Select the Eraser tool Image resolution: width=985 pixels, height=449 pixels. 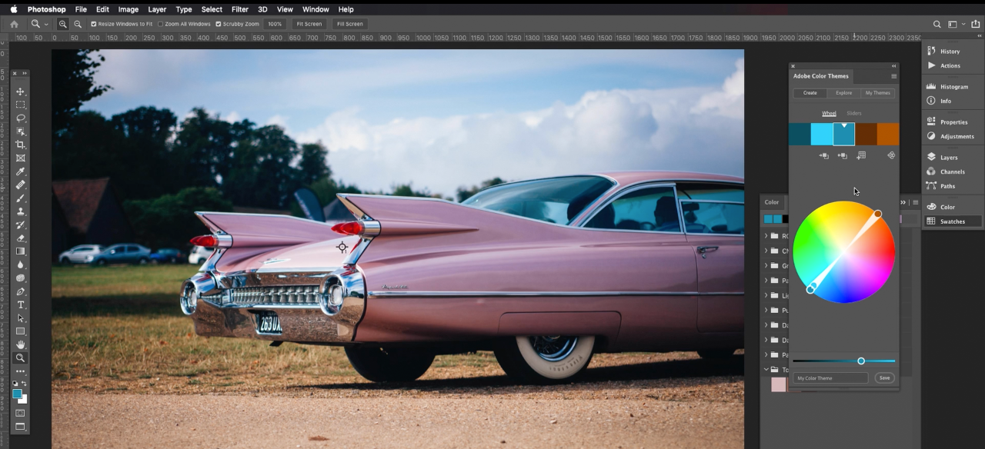21,238
